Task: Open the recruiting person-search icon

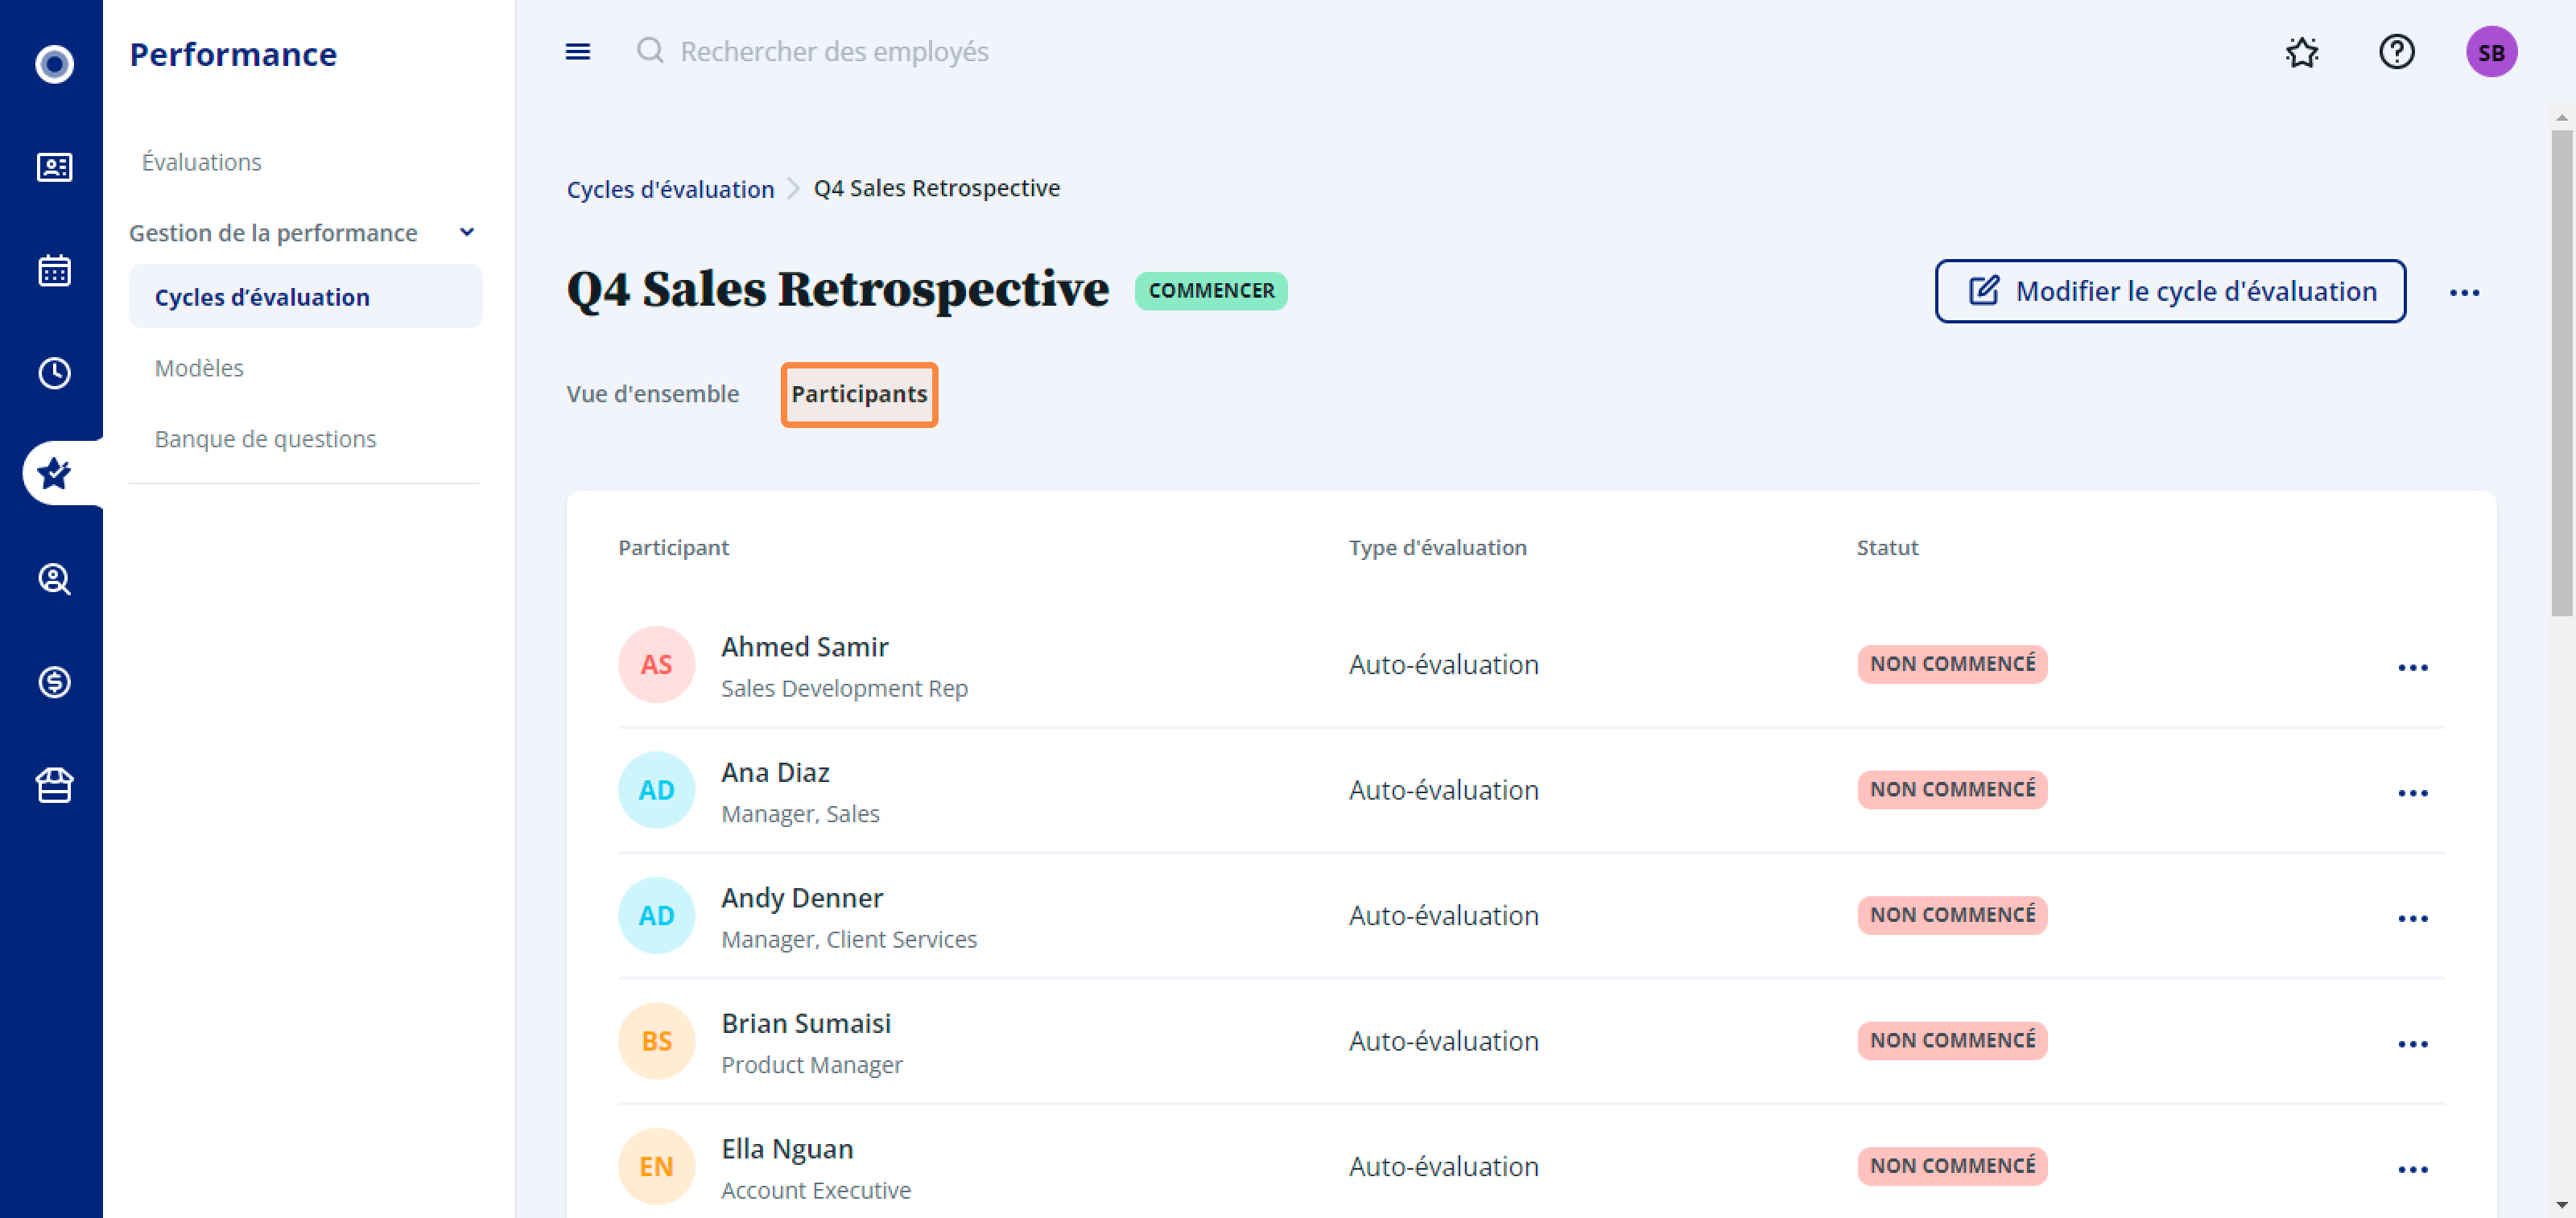Action: tap(54, 578)
